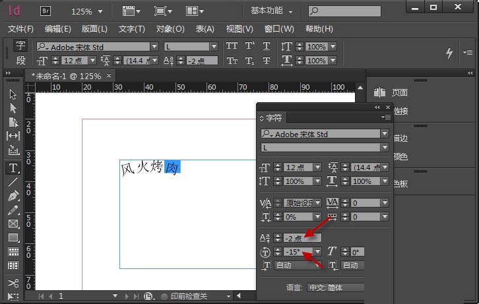The image size is (479, 304).
Task: Open 版面(L) menu
Action: (94, 29)
